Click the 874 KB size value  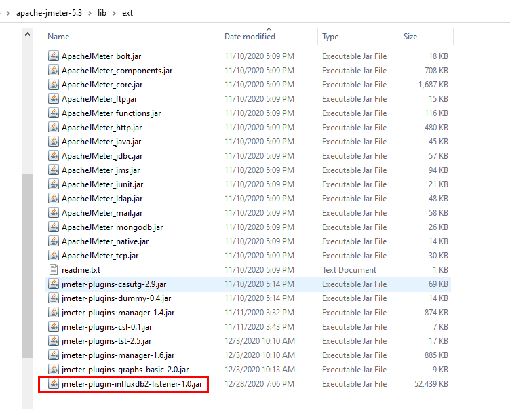click(x=436, y=313)
